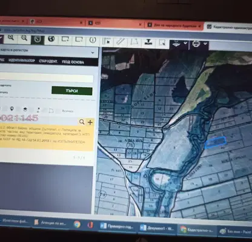Screen dimensions: 252x242
Task: Expand the map layers dropdown arrow
Action: pos(185,43)
